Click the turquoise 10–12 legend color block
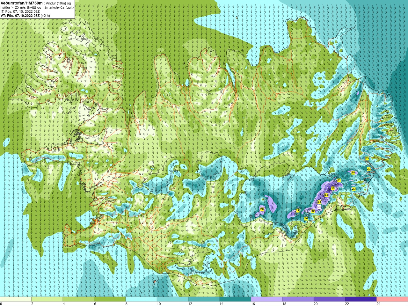 tap(173, 299)
